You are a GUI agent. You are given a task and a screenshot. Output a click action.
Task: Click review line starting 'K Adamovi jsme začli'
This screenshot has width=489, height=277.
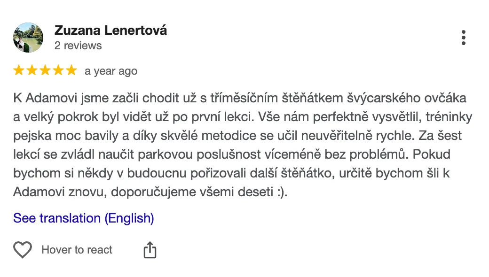[240, 99]
